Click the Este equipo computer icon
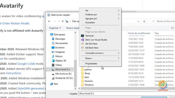This screenshot has height=98, width=175. click(52, 35)
